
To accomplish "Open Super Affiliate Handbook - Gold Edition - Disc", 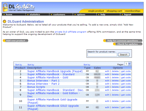I will 53,95.
